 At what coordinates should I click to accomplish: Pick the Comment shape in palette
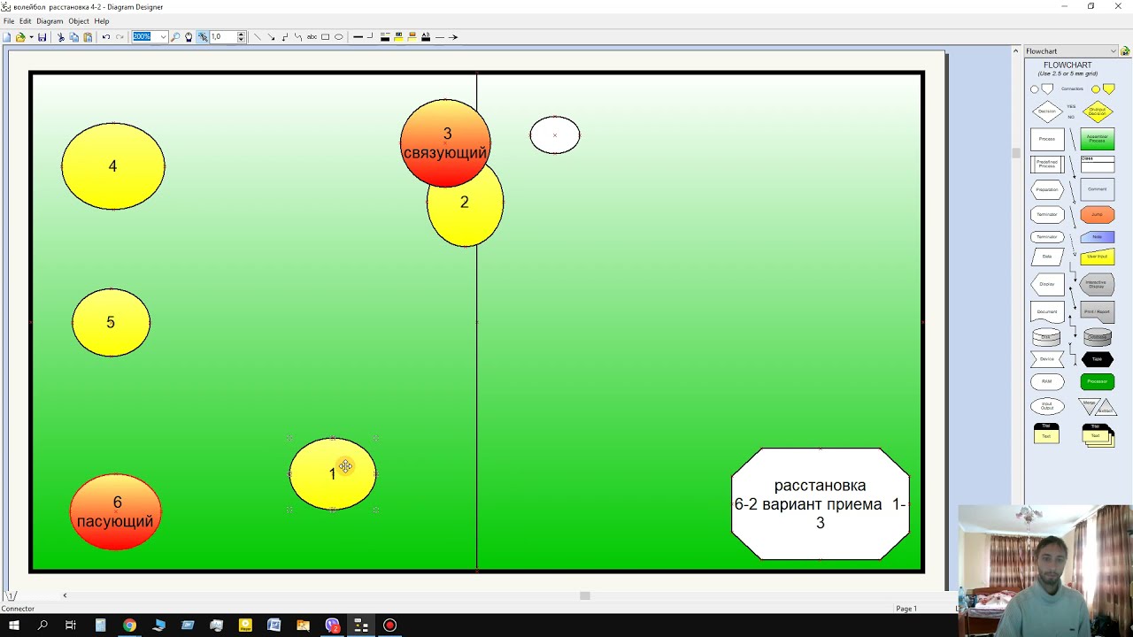[1098, 188]
